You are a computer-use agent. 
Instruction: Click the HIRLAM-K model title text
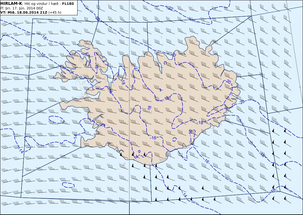click(11, 4)
